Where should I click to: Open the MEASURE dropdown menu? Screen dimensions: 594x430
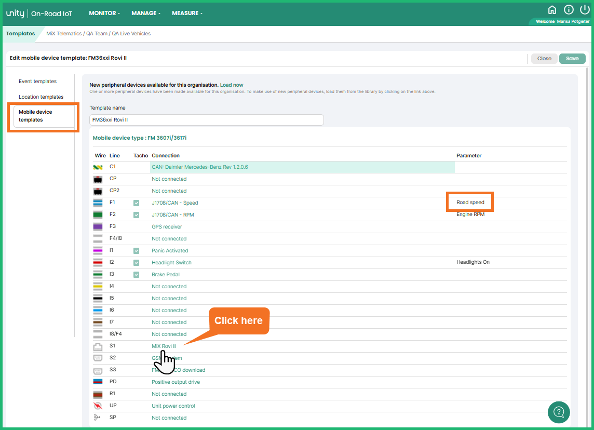(x=187, y=13)
